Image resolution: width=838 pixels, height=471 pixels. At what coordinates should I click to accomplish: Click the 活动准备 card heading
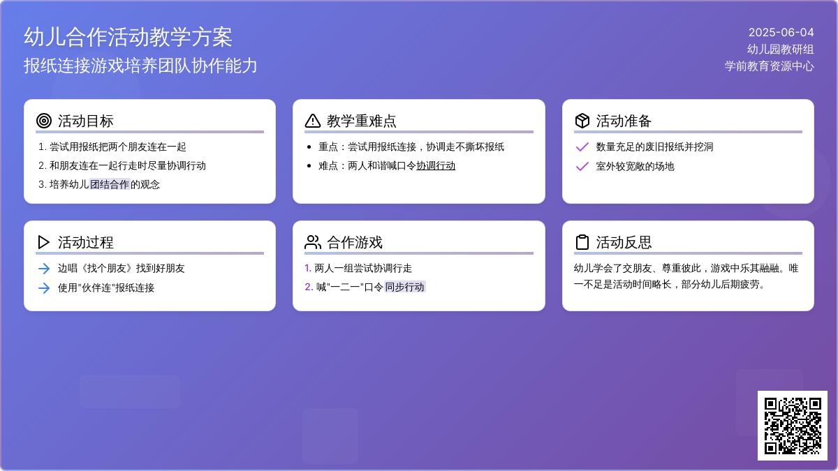tap(624, 121)
